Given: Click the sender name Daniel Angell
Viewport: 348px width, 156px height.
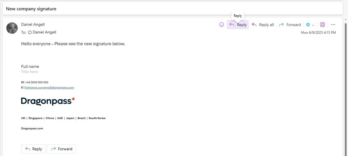Looking at the screenshot, I should tap(33, 24).
